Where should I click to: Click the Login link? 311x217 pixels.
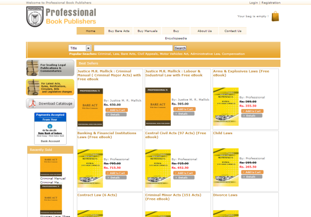253,2
